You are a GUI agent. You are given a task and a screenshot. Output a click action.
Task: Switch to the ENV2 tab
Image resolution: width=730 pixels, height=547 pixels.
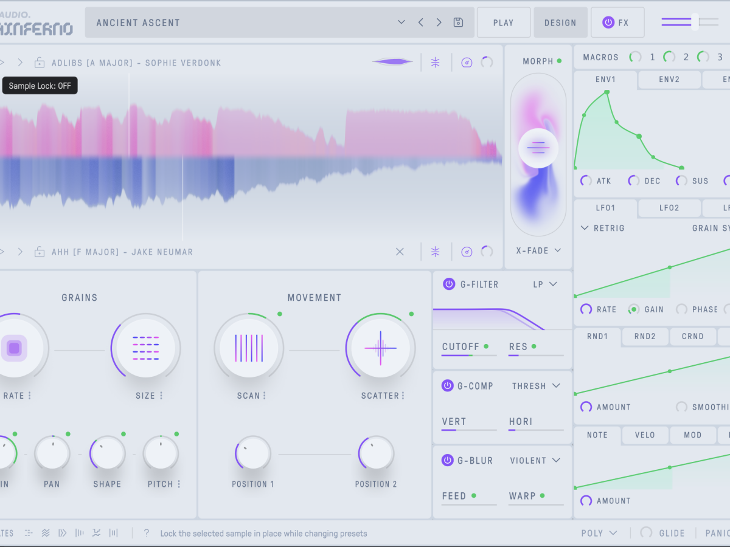(669, 80)
